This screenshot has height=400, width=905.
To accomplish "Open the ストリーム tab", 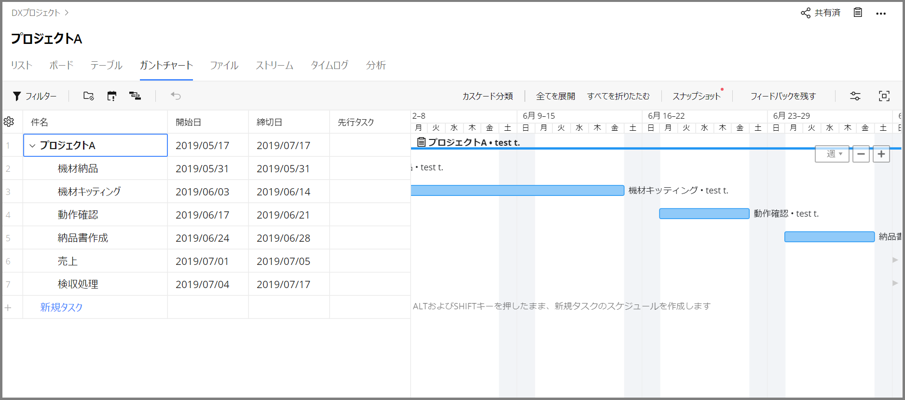I will [x=274, y=65].
